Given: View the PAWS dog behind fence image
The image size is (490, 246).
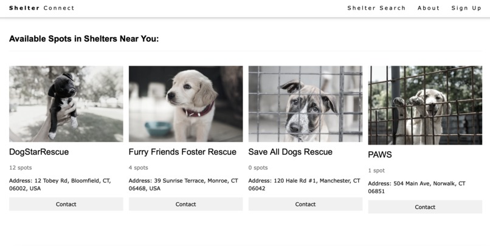Looking at the screenshot, I should [x=425, y=105].
